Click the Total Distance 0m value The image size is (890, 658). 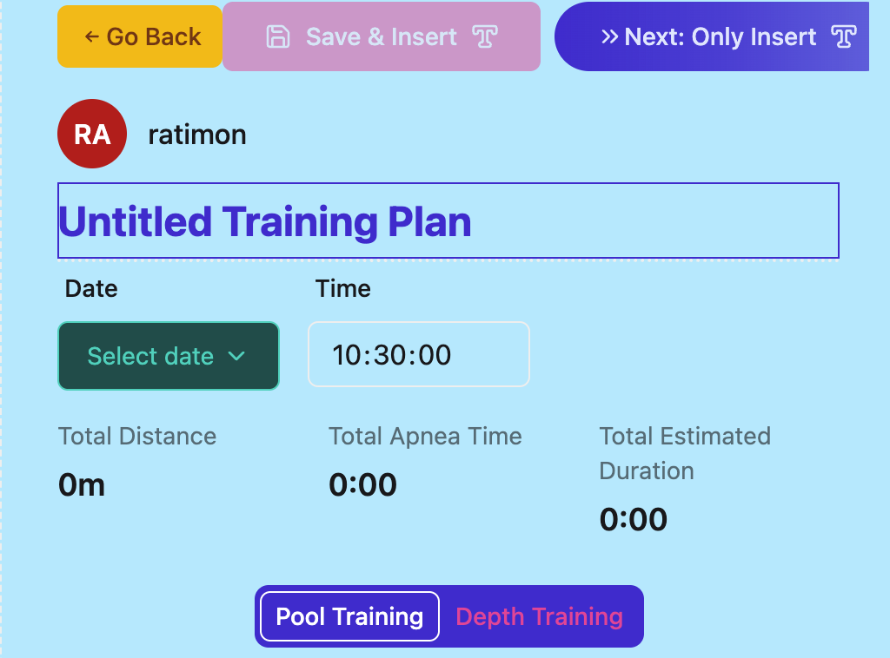(x=82, y=484)
